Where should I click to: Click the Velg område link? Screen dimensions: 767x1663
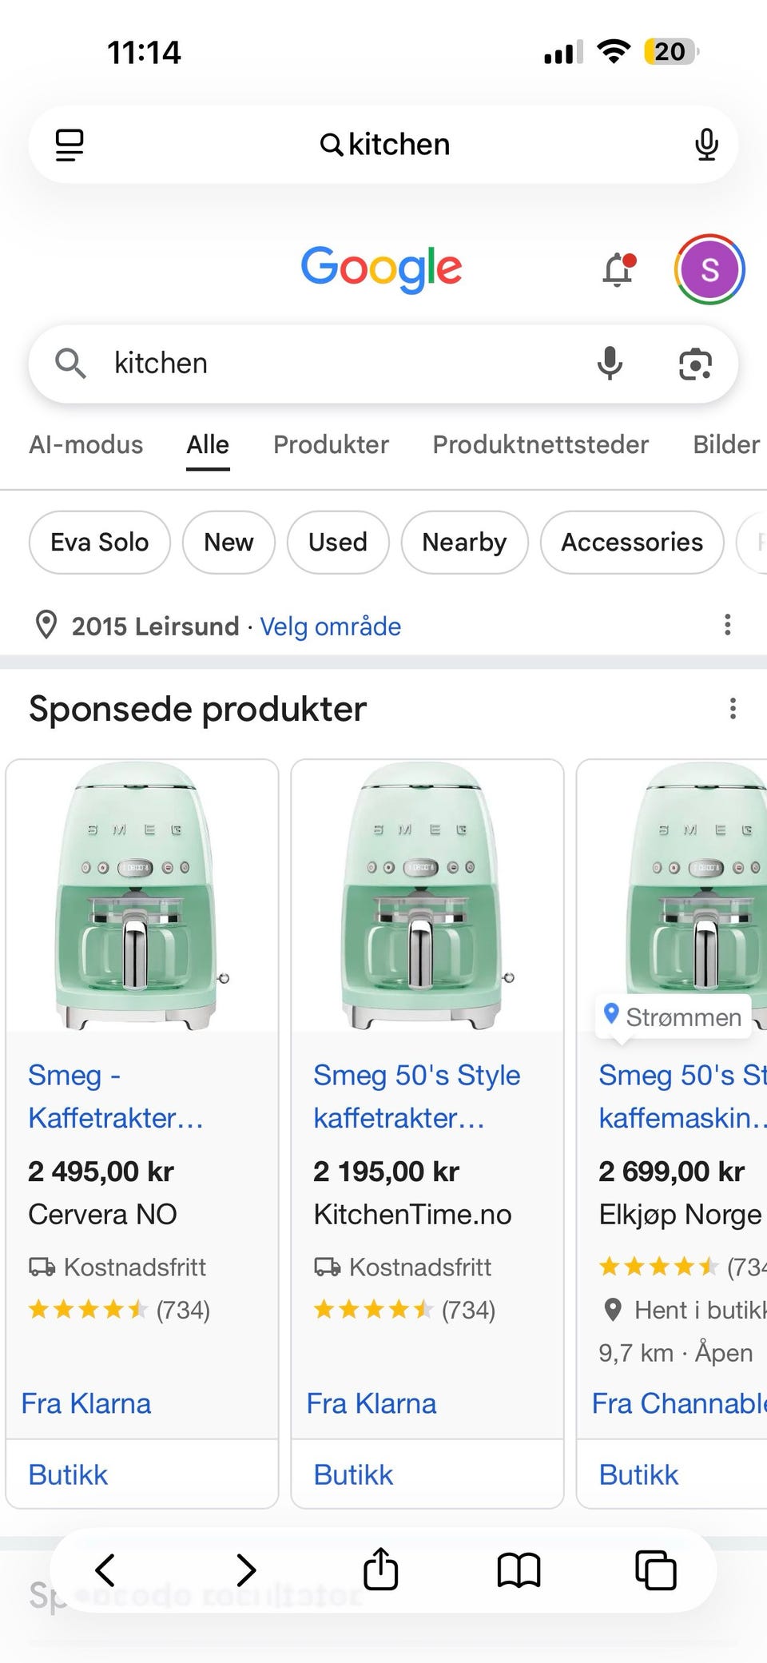330,627
